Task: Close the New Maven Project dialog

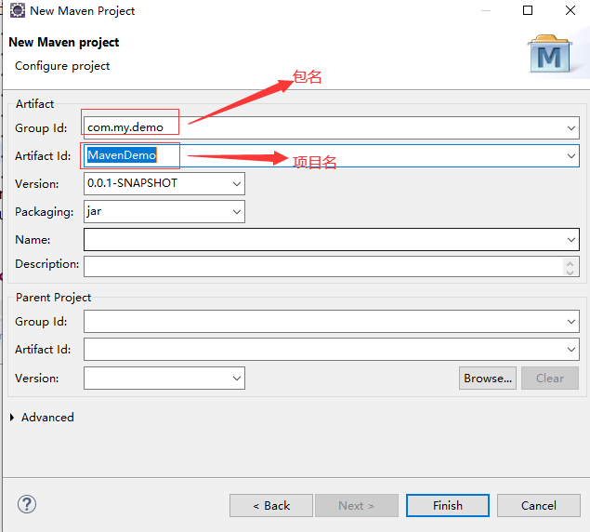Action: tap(570, 10)
